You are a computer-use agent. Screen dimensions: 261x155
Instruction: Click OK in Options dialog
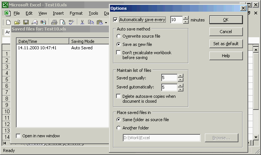226,20
